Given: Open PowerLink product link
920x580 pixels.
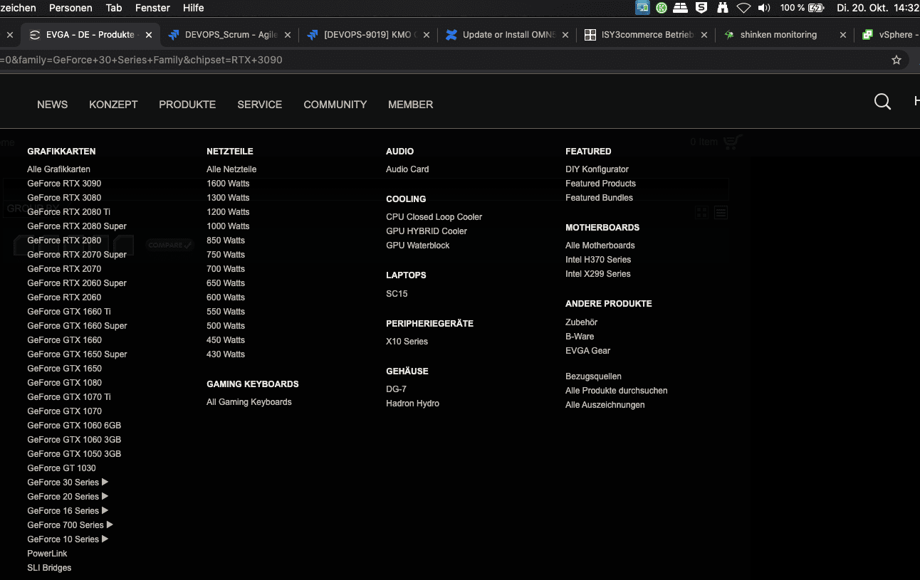Looking at the screenshot, I should 47,554.
